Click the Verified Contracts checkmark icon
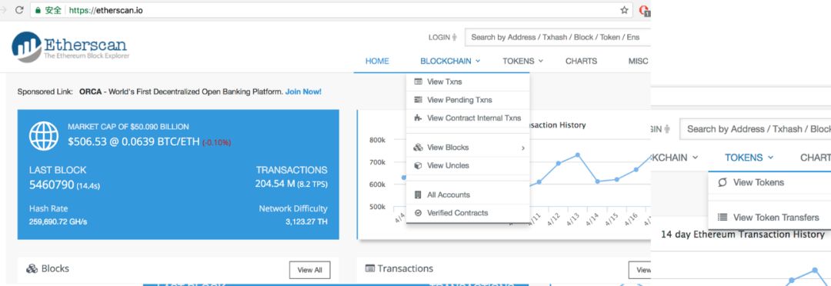The height and width of the screenshot is (286, 831). [x=418, y=212]
